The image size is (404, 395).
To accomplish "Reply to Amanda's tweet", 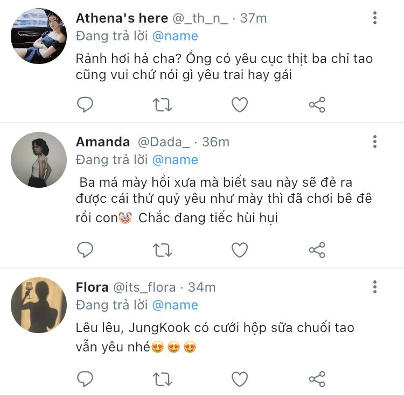I will (x=85, y=250).
